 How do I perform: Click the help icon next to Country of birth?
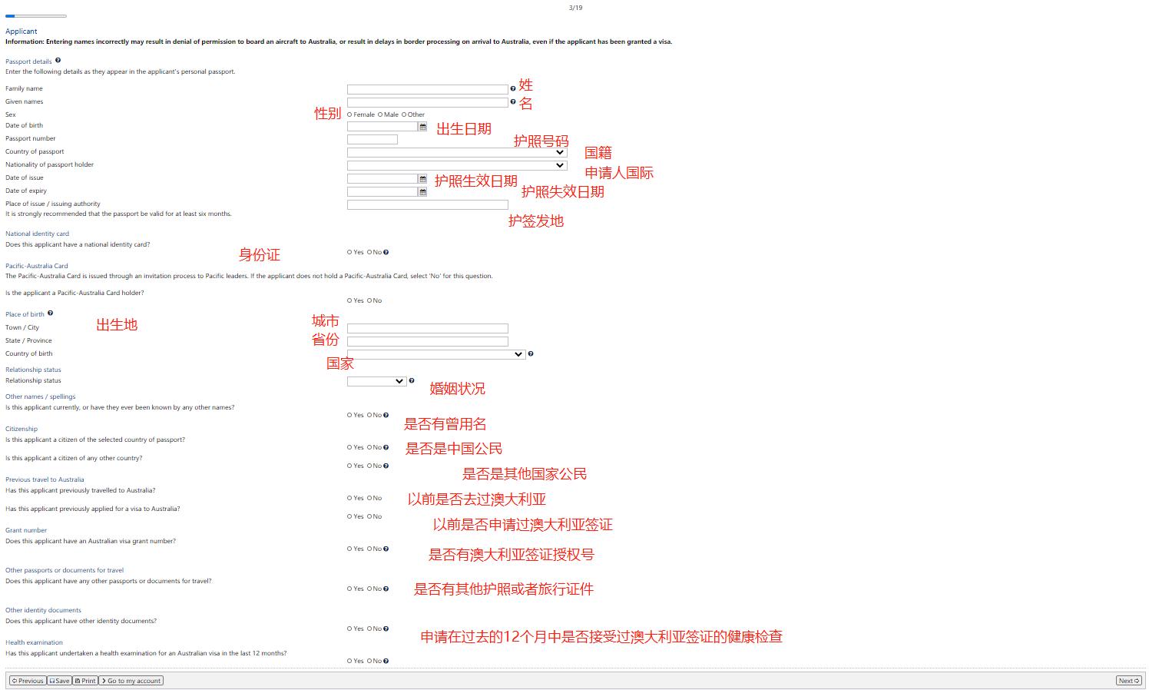(x=530, y=353)
